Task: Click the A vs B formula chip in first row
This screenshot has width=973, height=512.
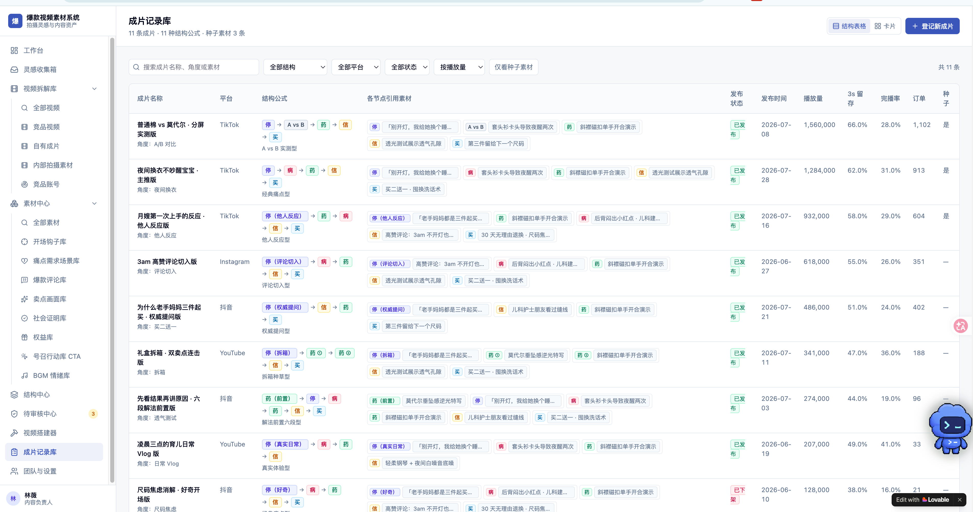Action: coord(295,125)
